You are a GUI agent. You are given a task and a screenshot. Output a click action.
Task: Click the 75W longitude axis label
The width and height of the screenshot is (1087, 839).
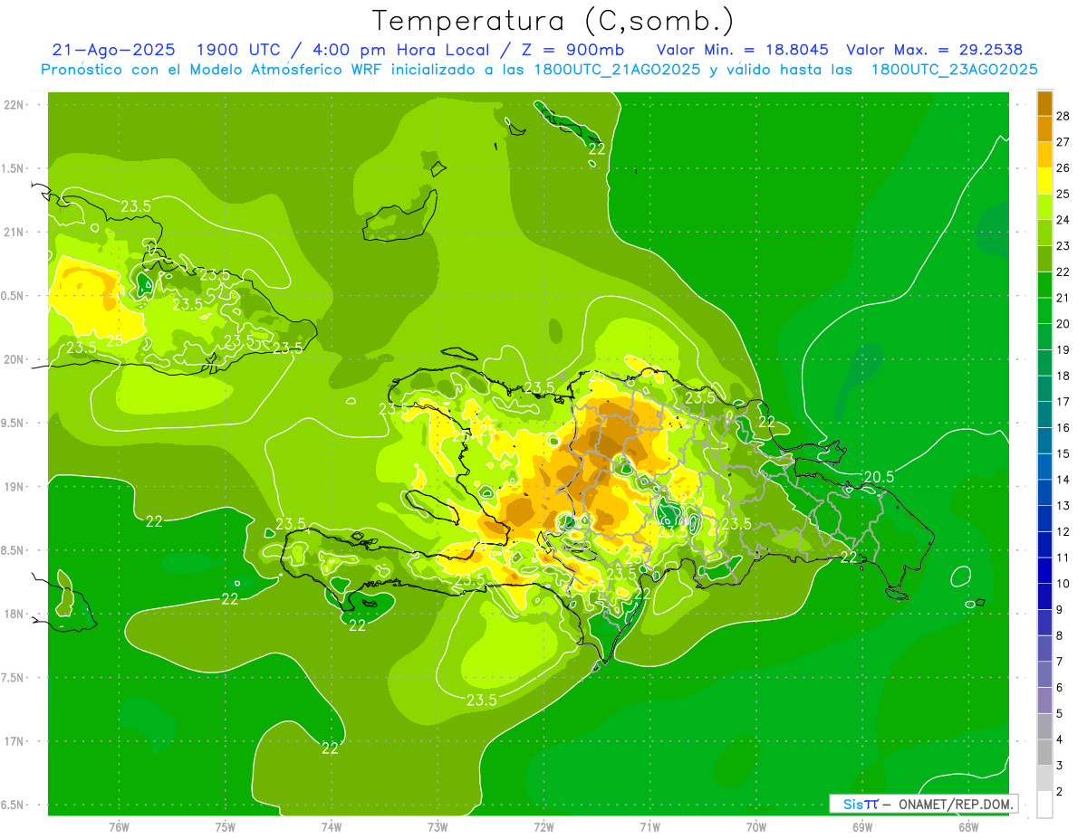[x=226, y=827]
